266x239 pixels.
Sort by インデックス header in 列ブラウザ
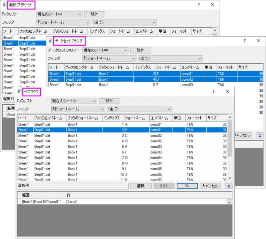113,118
